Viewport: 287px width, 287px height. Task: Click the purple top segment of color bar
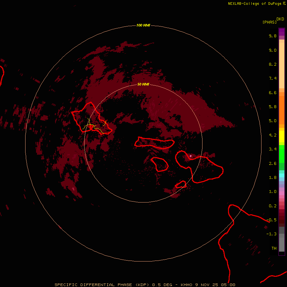coord(282,32)
